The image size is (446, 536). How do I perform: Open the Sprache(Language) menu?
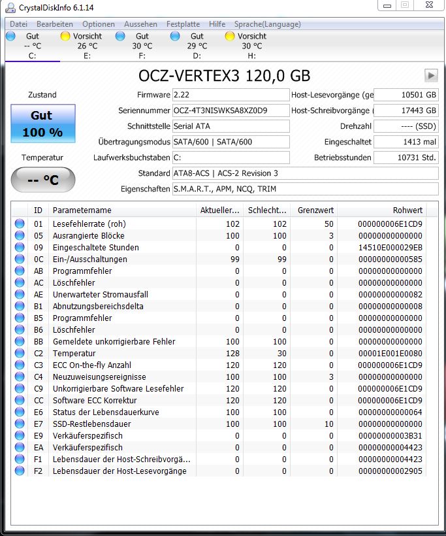click(x=267, y=24)
